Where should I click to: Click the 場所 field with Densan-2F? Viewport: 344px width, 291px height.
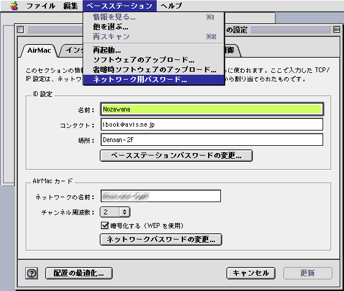tap(212, 140)
